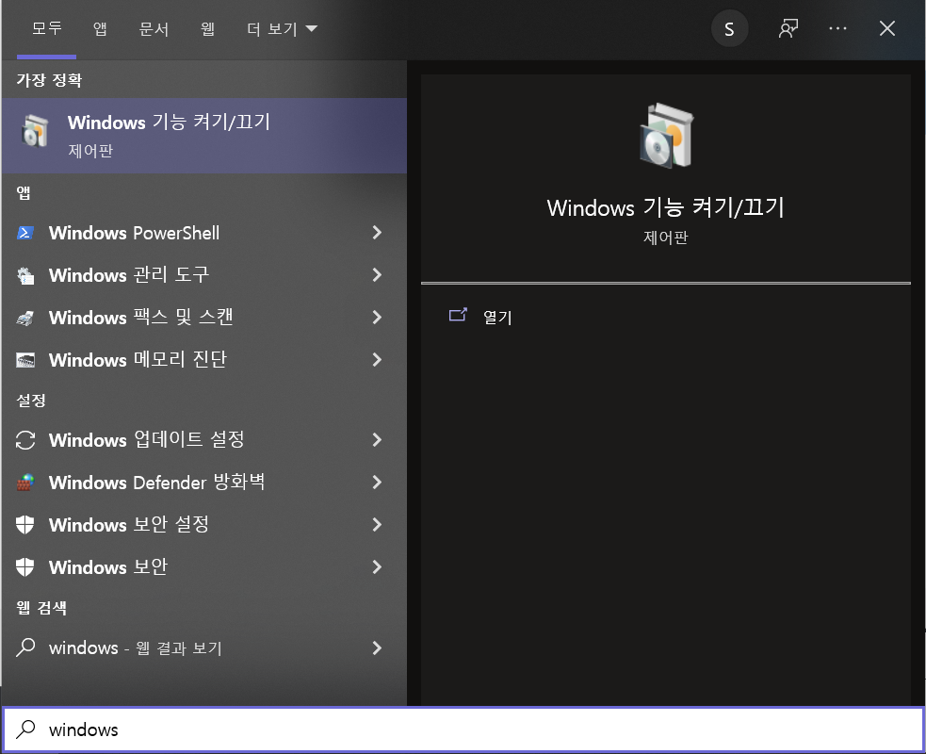Image resolution: width=926 pixels, height=754 pixels.
Task: Click the Windows 업데이트 설정 refresh icon
Action: click(x=24, y=440)
